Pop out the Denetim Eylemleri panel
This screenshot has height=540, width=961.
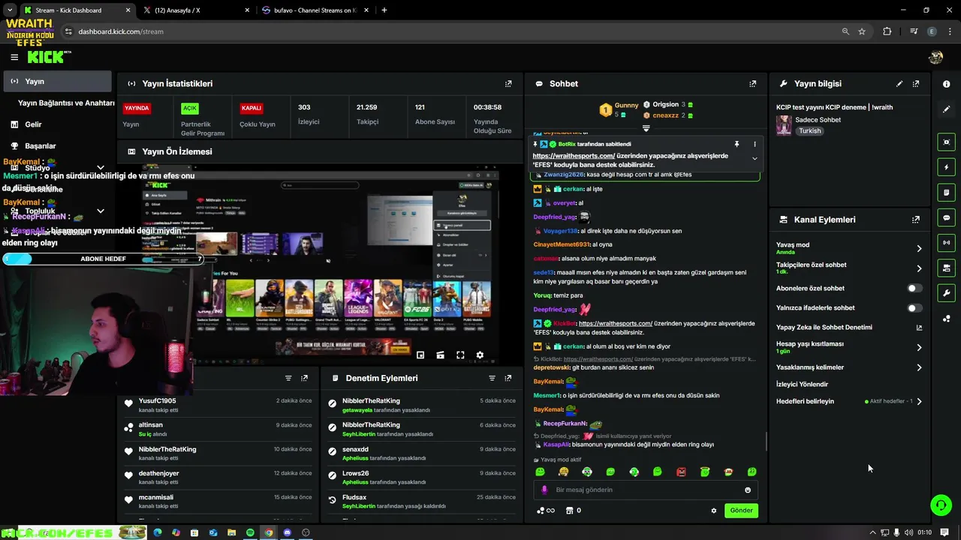click(x=508, y=378)
